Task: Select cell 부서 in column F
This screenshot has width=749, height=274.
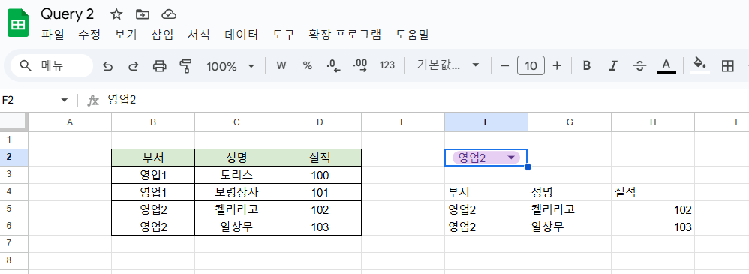Action: 486,192
